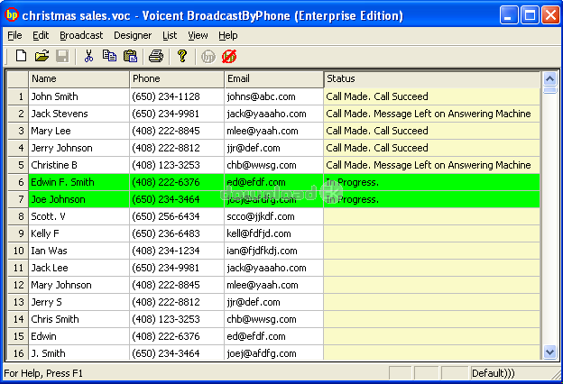The height and width of the screenshot is (384, 563).
Task: Select row header number 1
Action: pos(18,96)
